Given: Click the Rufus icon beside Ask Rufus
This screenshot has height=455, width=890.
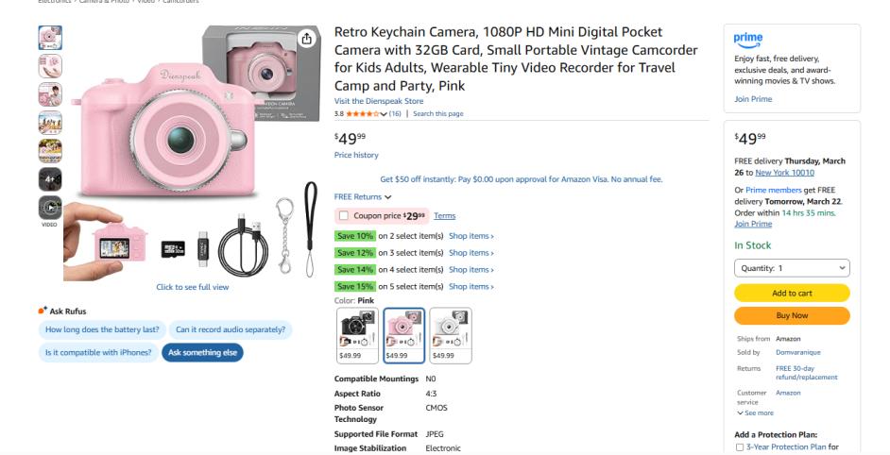Looking at the screenshot, I should point(42,310).
